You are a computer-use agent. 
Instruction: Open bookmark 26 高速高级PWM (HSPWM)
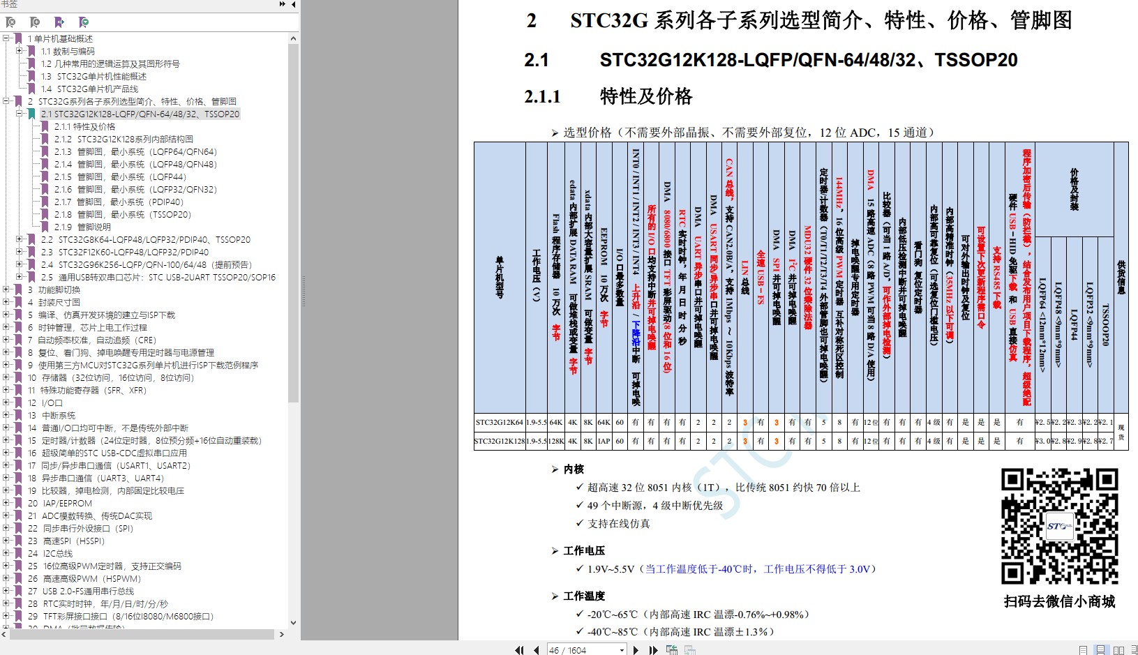84,578
